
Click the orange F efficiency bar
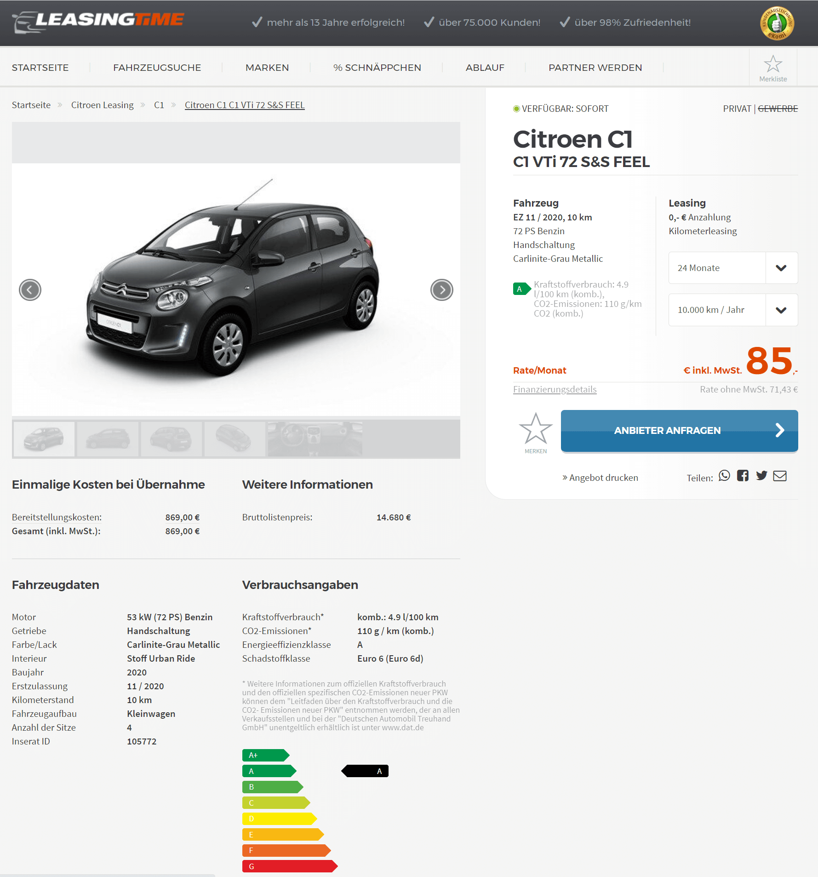tap(286, 850)
